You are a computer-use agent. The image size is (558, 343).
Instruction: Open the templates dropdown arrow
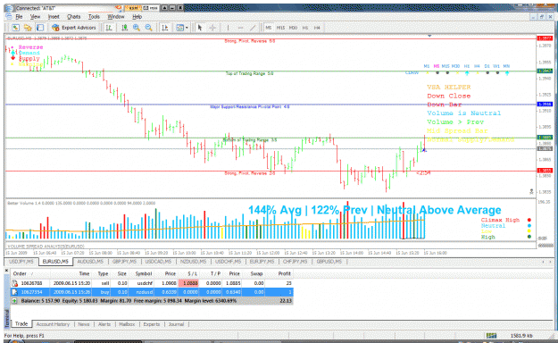pyautogui.click(x=187, y=28)
